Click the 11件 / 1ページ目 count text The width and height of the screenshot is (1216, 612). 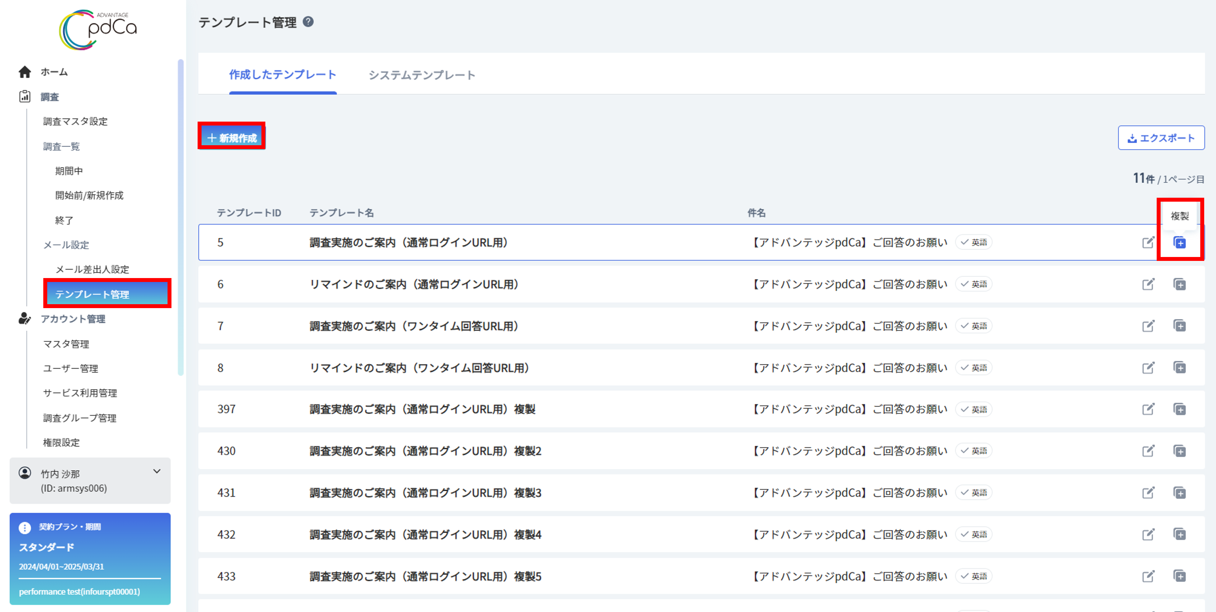(1168, 178)
